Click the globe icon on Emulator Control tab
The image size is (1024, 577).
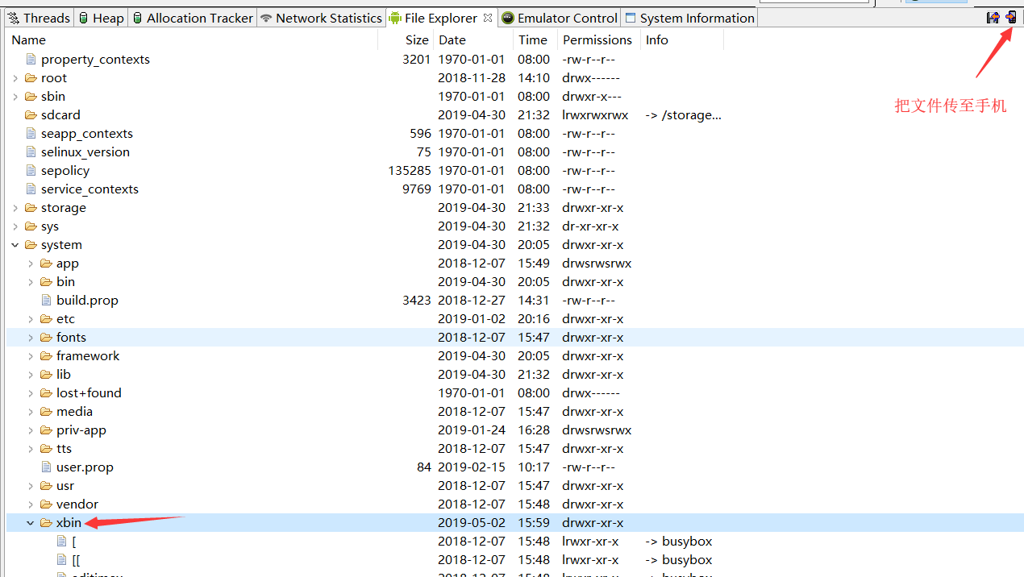507,17
